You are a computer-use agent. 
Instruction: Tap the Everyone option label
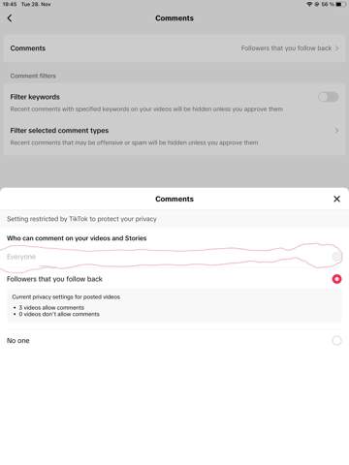[x=21, y=257]
